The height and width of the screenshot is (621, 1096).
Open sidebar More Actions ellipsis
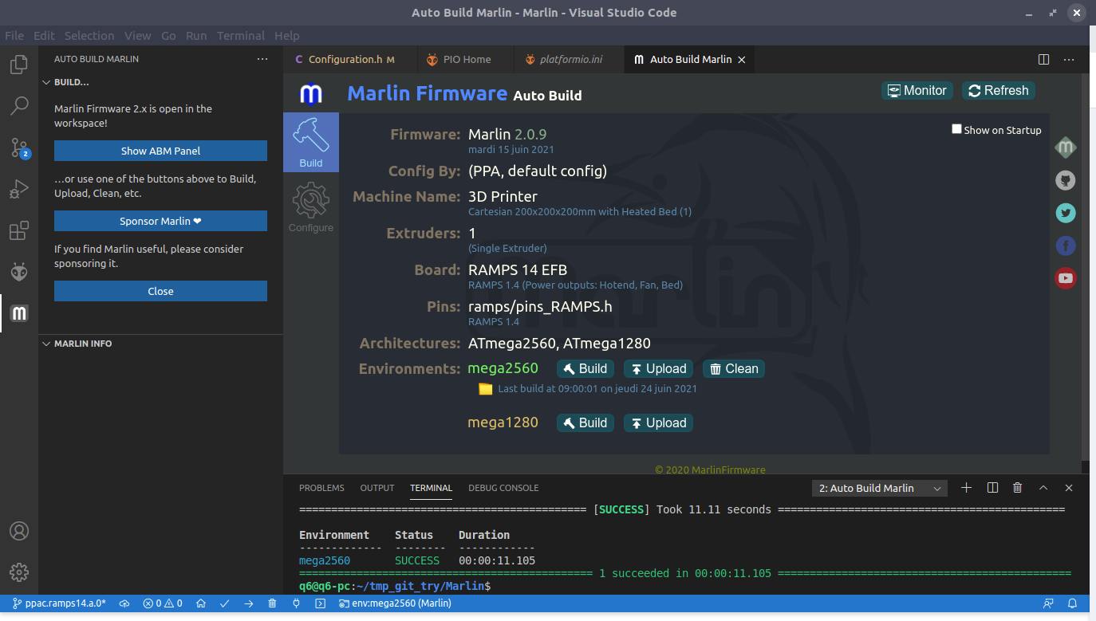[x=262, y=59]
